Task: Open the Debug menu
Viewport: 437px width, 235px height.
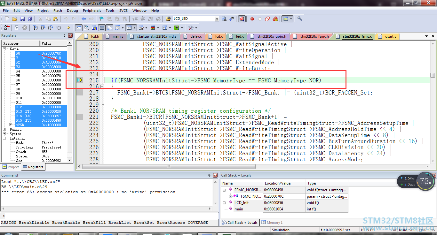Action: (x=72, y=11)
